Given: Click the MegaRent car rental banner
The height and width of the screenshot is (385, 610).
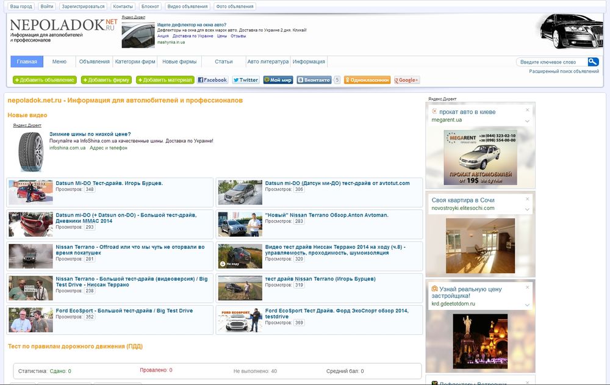Looking at the screenshot, I should [x=481, y=157].
